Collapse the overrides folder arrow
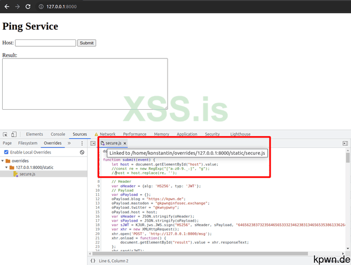The width and height of the screenshot is (351, 265). (3, 161)
